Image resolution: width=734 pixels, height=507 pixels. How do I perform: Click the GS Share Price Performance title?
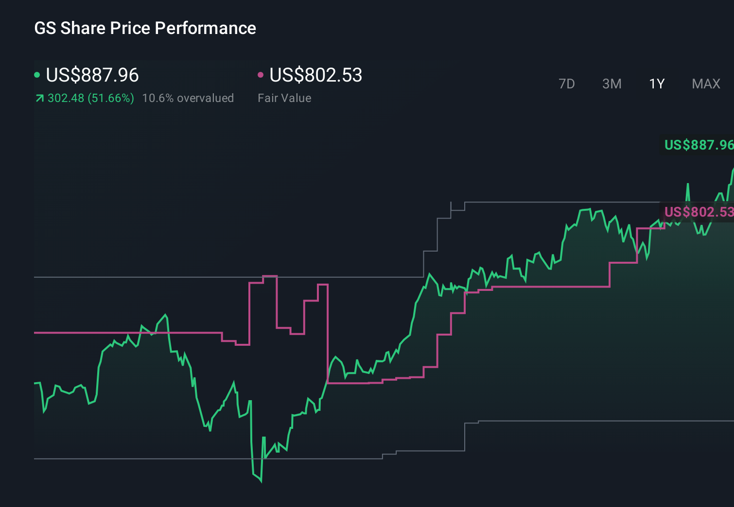coord(145,28)
